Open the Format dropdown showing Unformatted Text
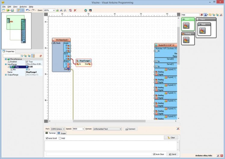Viewport: 225px width, 159px height. click(x=120, y=129)
